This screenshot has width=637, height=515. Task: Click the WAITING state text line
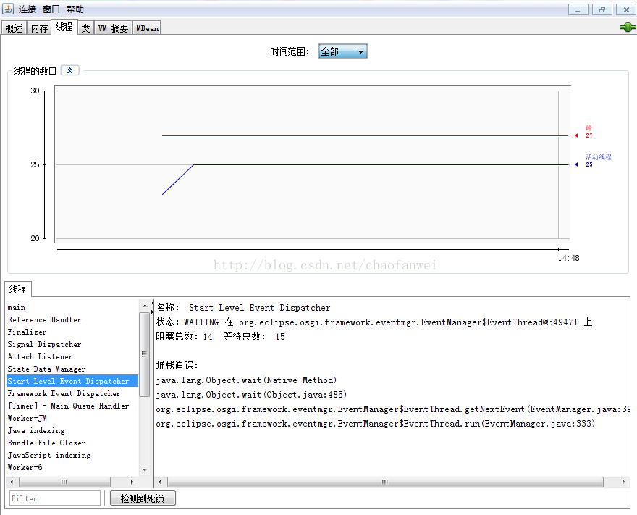374,322
